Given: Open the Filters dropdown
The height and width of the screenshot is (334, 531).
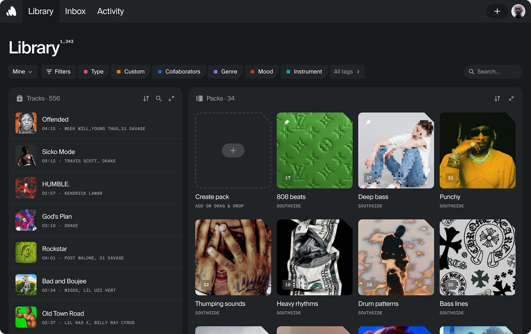Looking at the screenshot, I should [58, 71].
